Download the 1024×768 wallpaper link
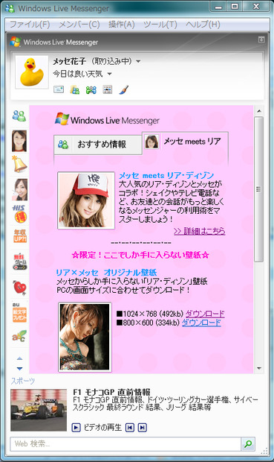 [205, 314]
